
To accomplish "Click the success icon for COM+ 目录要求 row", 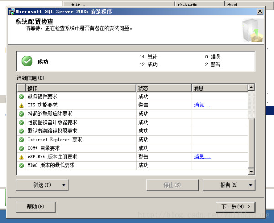I will point(21,148).
